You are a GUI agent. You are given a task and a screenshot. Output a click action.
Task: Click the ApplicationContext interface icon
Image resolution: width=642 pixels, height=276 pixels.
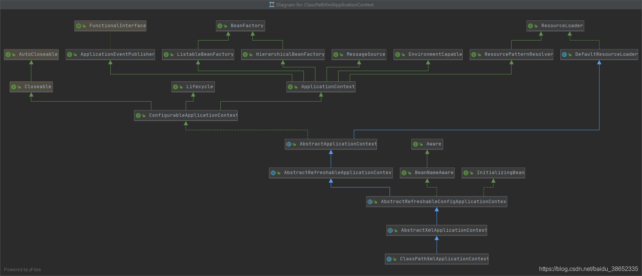(x=290, y=87)
